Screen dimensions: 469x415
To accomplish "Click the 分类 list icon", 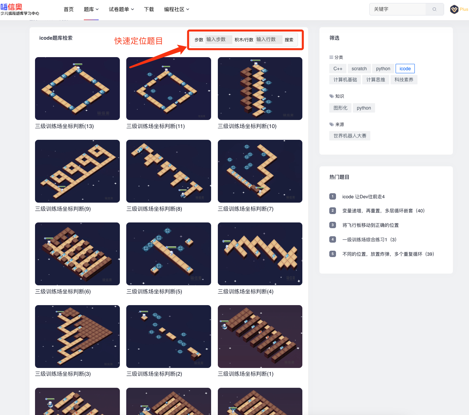I will tap(331, 57).
